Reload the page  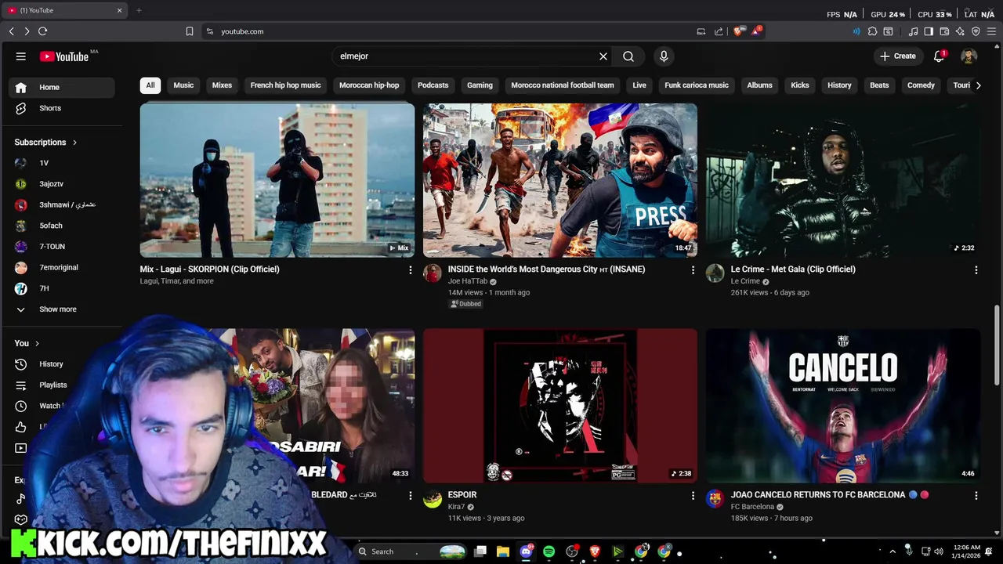coord(42,31)
